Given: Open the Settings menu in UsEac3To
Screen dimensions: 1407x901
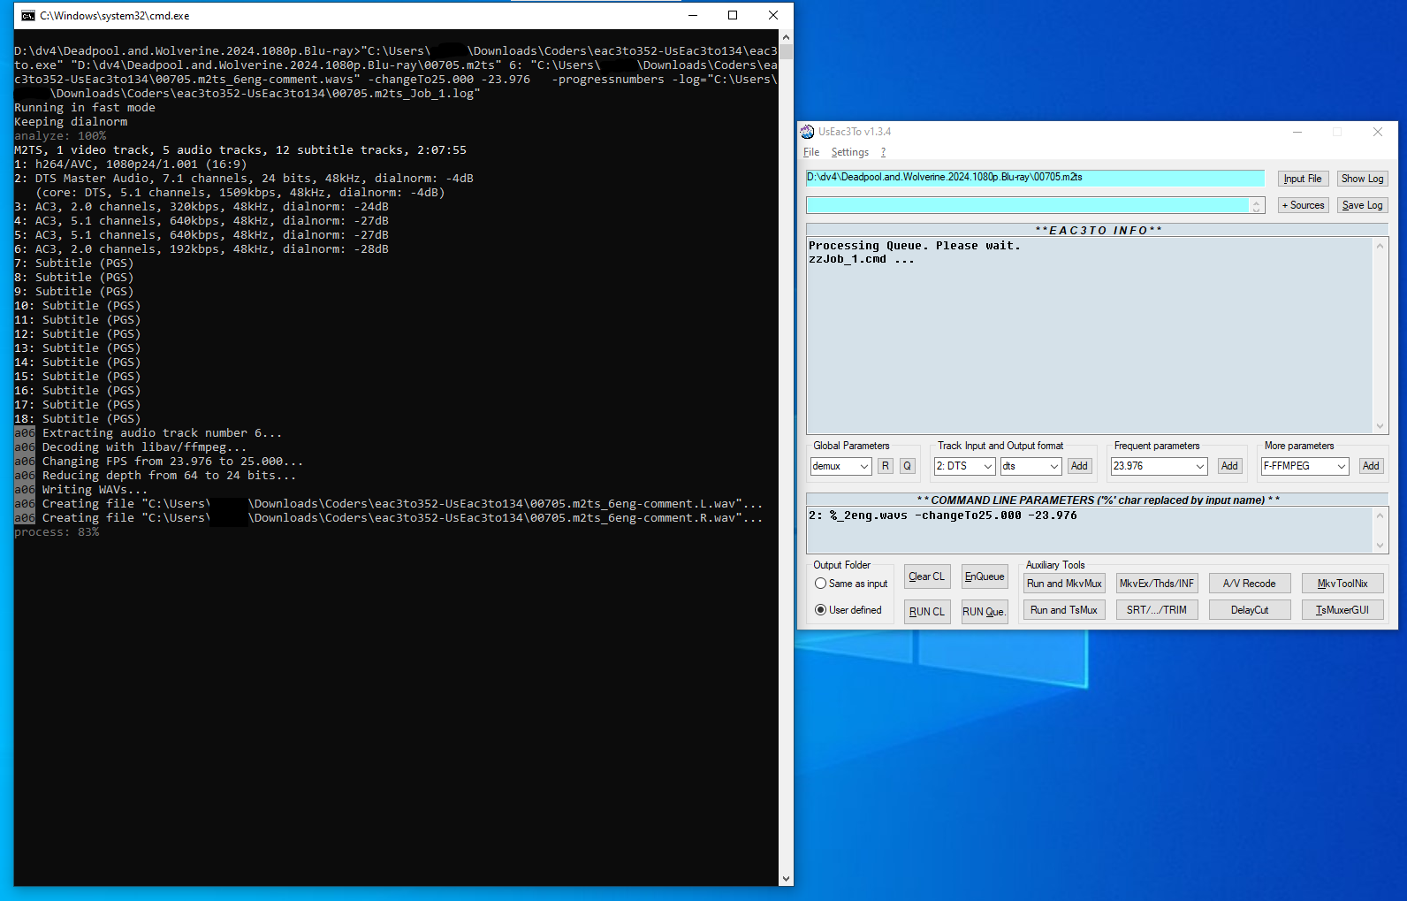Looking at the screenshot, I should [x=850, y=152].
